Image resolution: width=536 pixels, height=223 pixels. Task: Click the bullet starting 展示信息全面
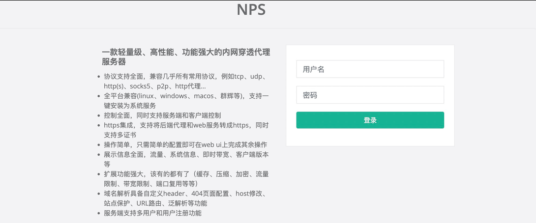point(186,159)
